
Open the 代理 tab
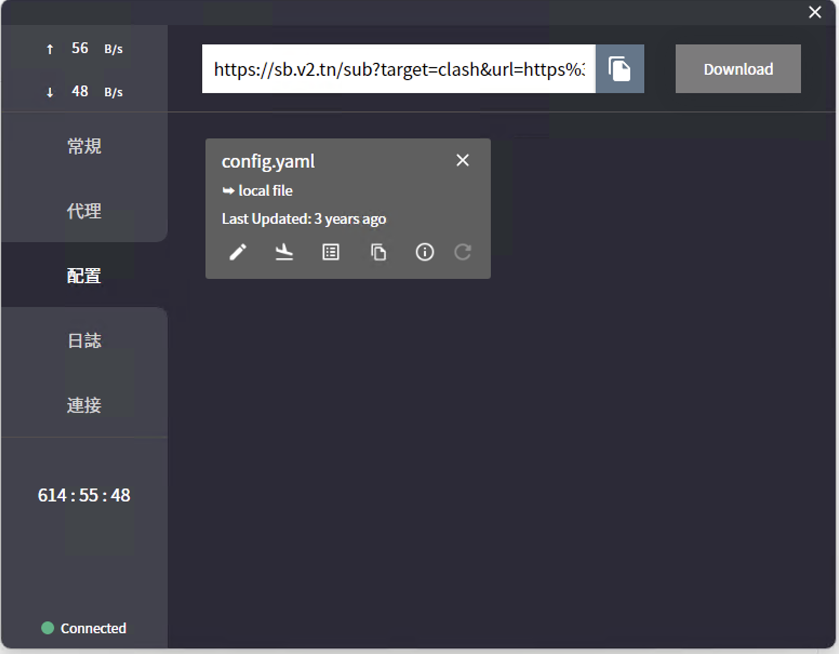tap(84, 211)
